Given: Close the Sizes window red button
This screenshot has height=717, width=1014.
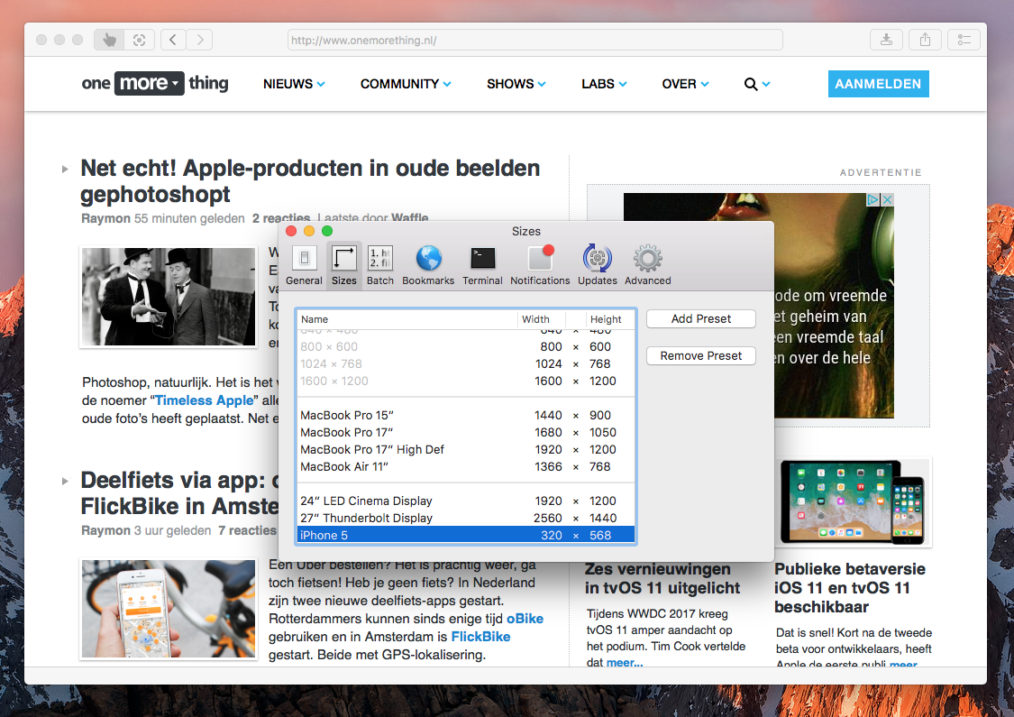Looking at the screenshot, I should tap(291, 231).
